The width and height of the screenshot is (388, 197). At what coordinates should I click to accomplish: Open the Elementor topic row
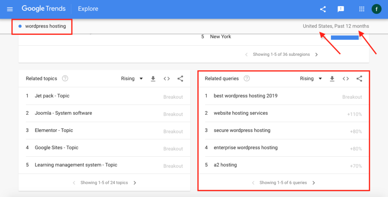point(54,130)
